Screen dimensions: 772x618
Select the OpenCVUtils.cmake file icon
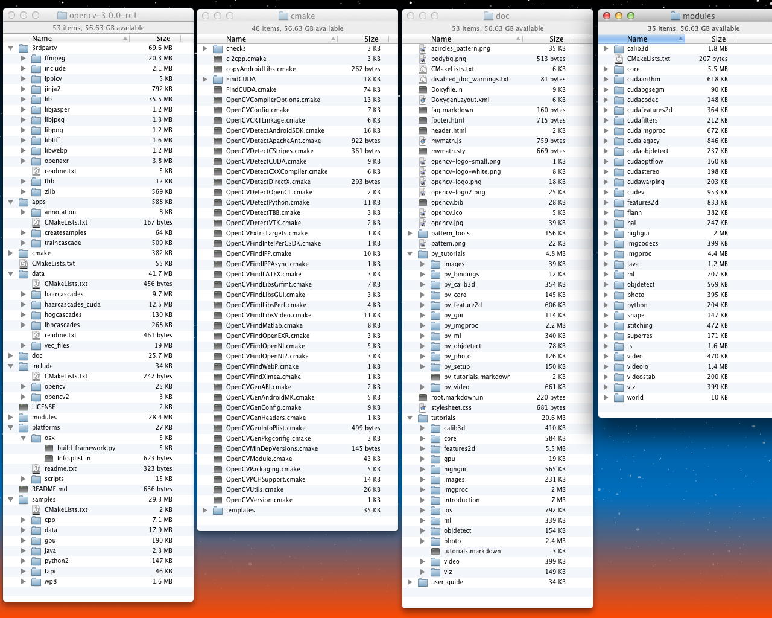click(218, 490)
